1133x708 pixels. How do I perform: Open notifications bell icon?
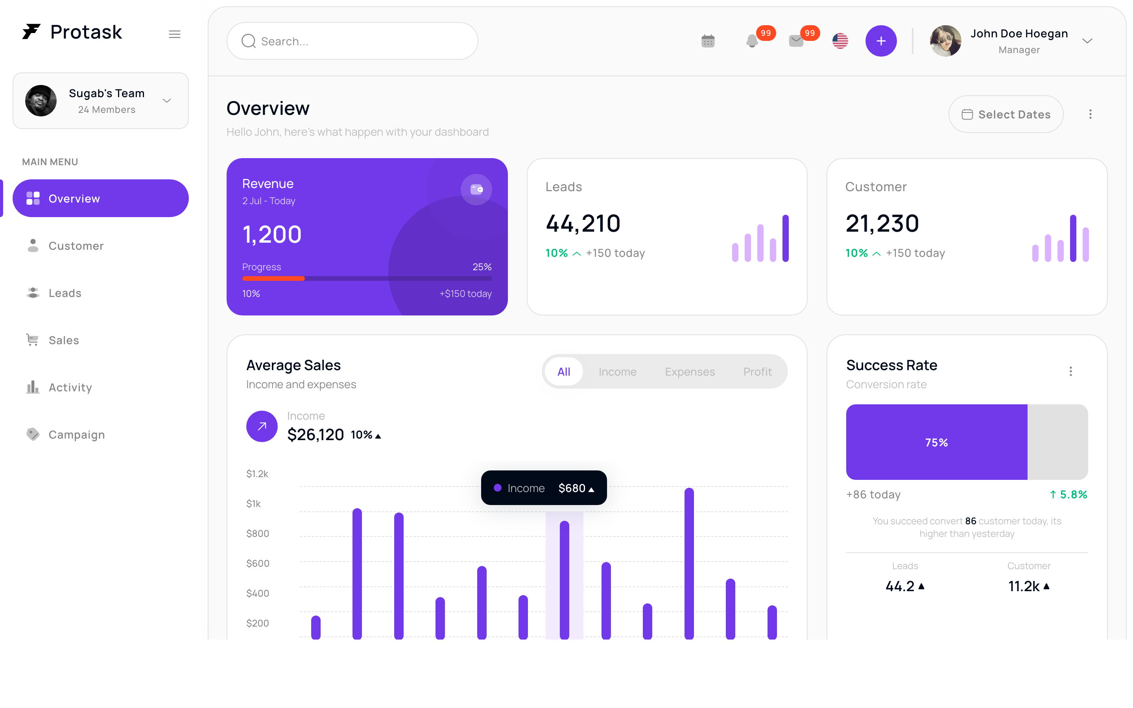[752, 41]
